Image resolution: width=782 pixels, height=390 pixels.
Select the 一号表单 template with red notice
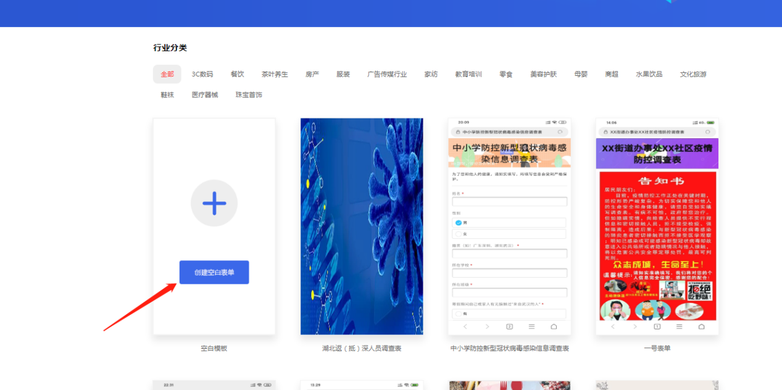(657, 226)
